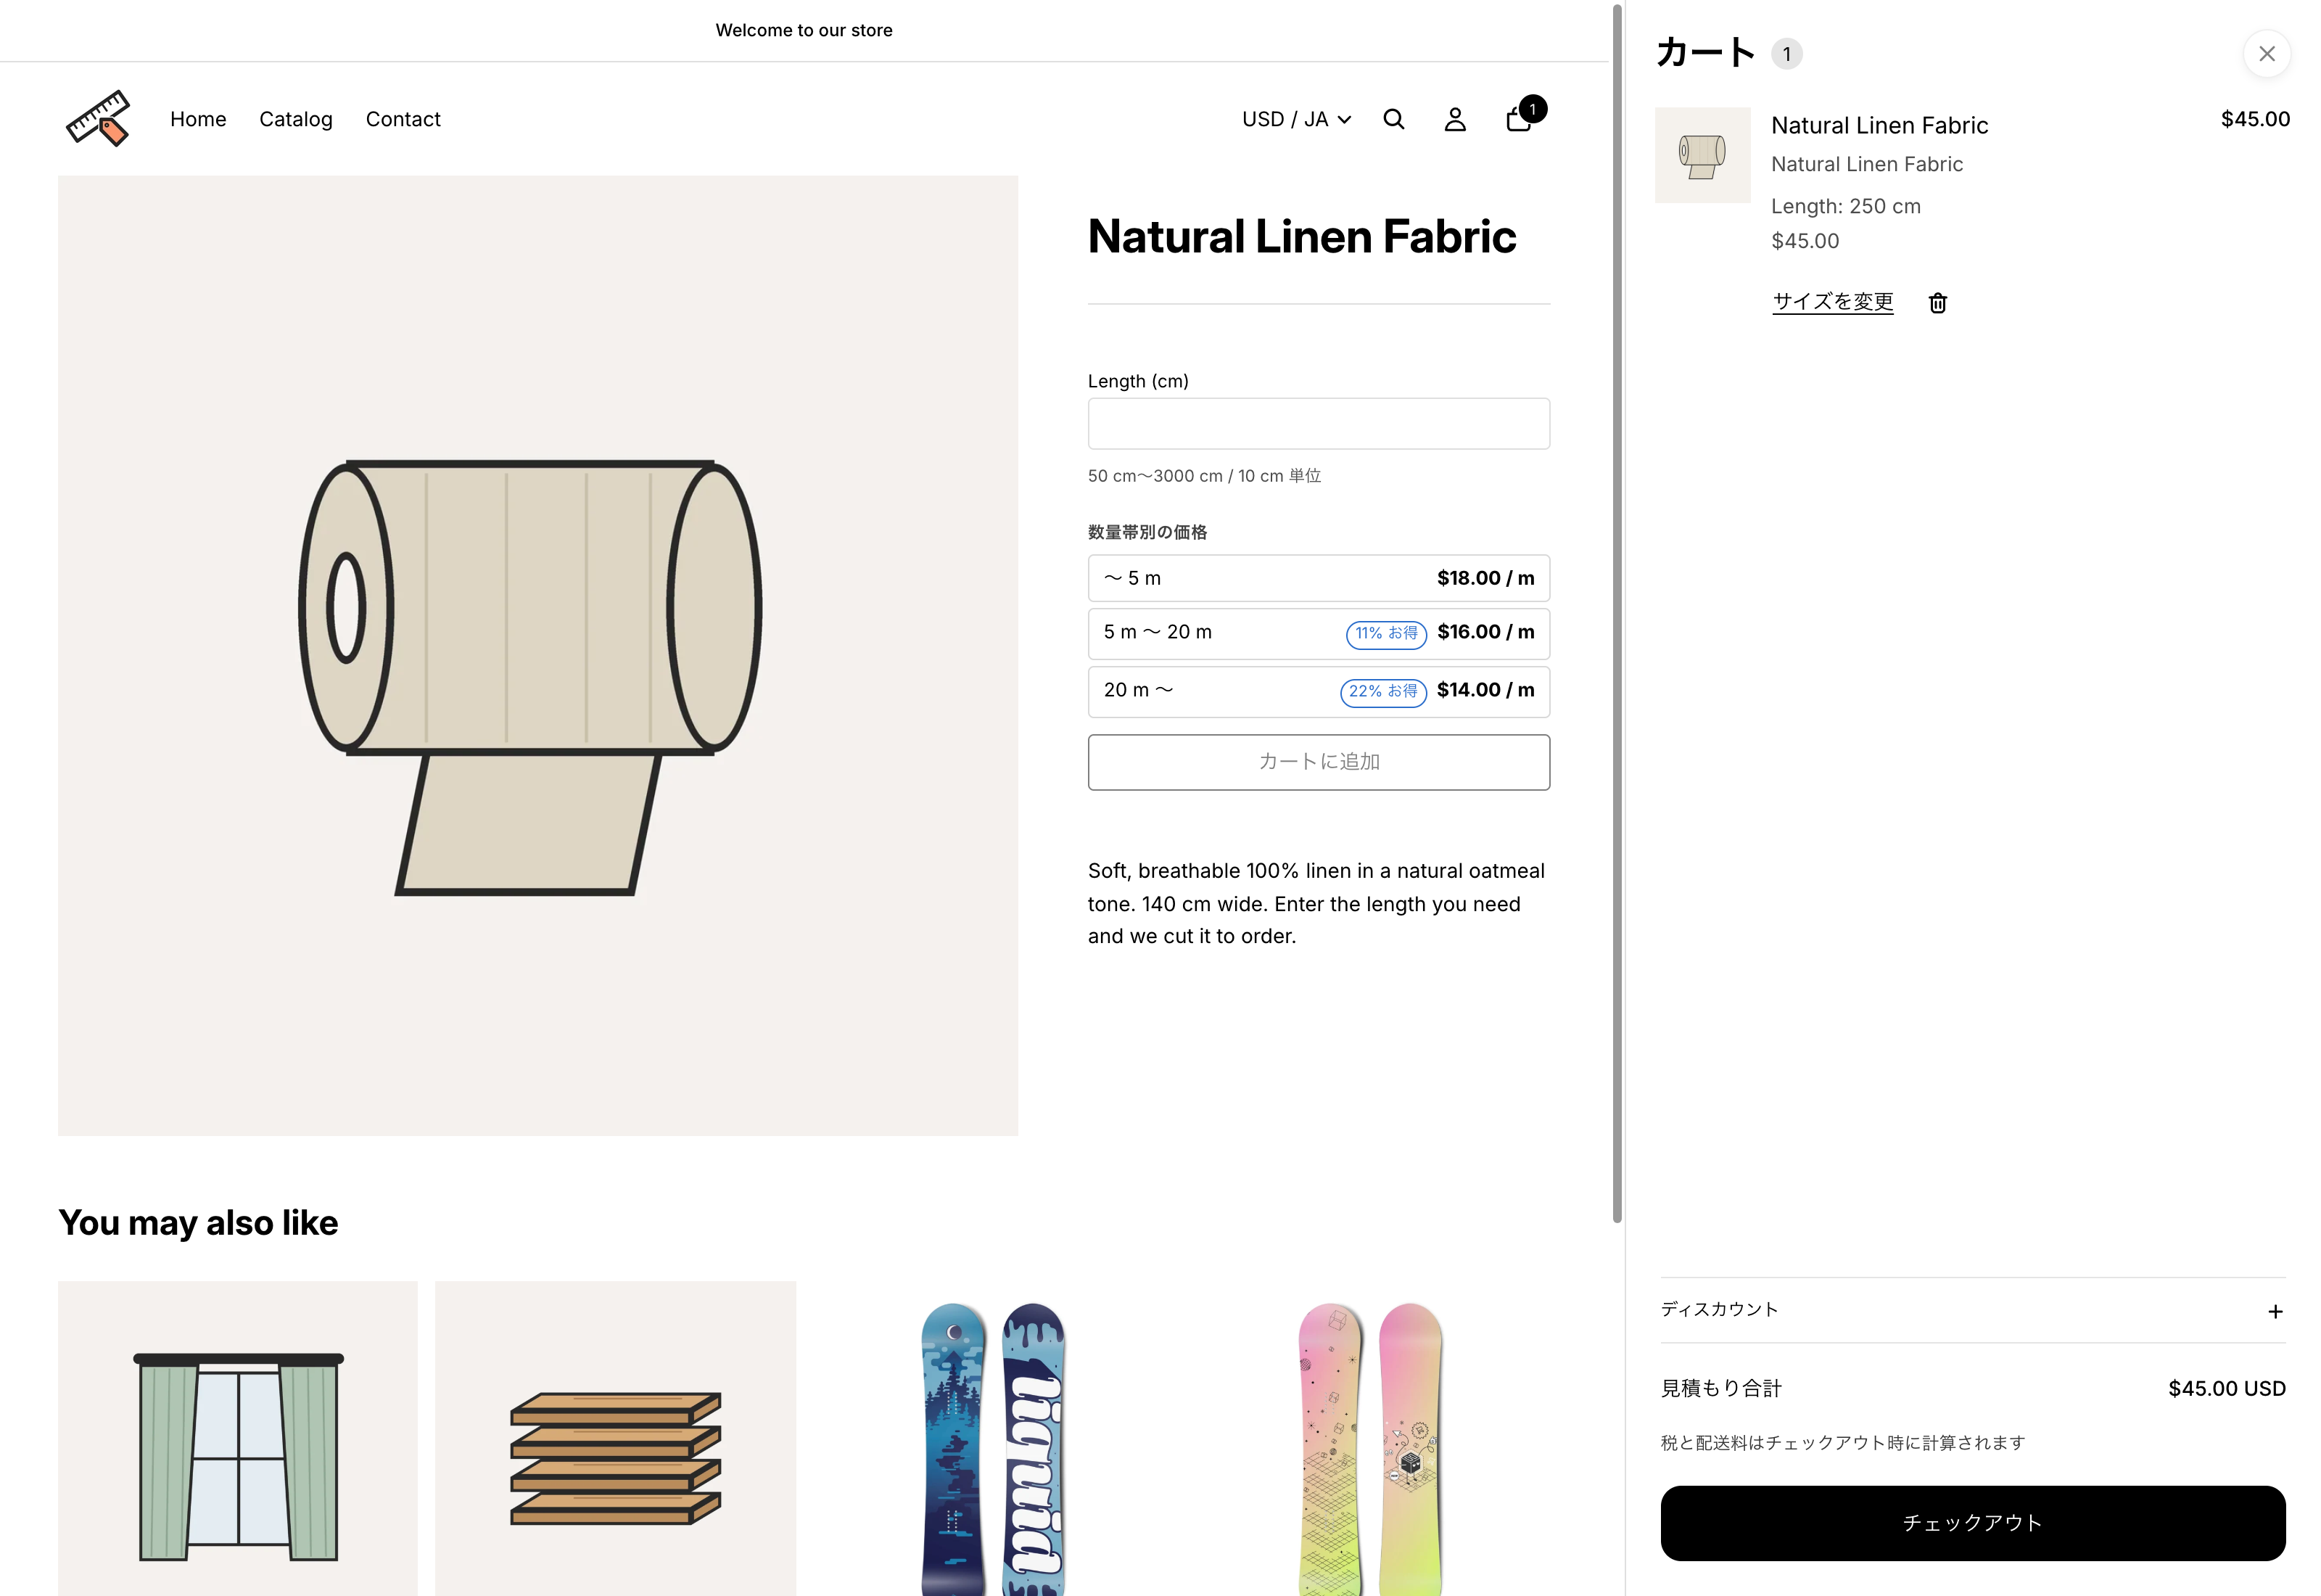Click the 22% お得 badge
Viewport: 2321px width, 1596px height.
[1383, 692]
